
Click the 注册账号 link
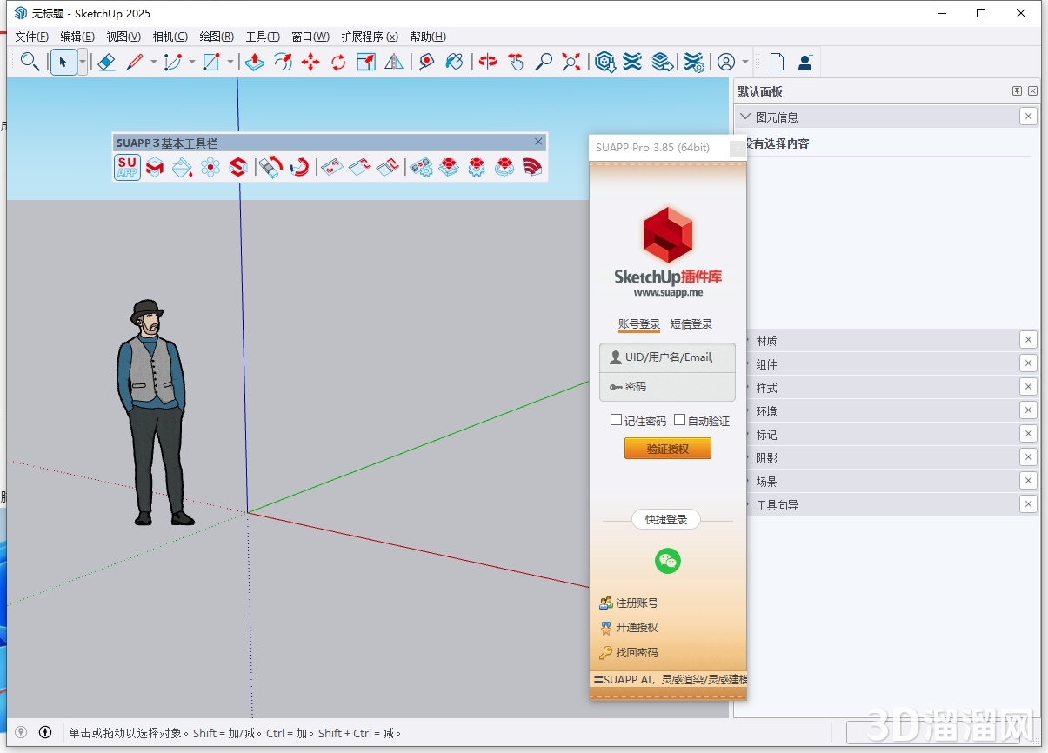pos(637,603)
